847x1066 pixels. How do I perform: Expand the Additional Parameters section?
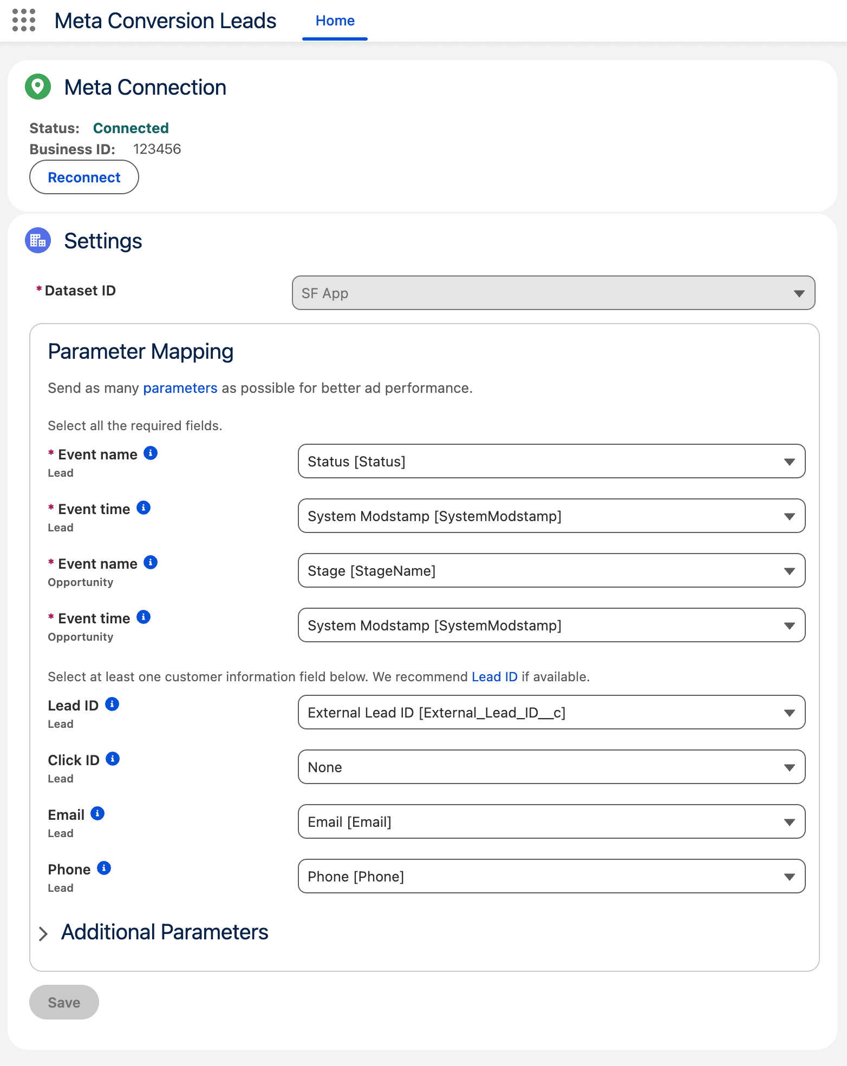pyautogui.click(x=44, y=933)
